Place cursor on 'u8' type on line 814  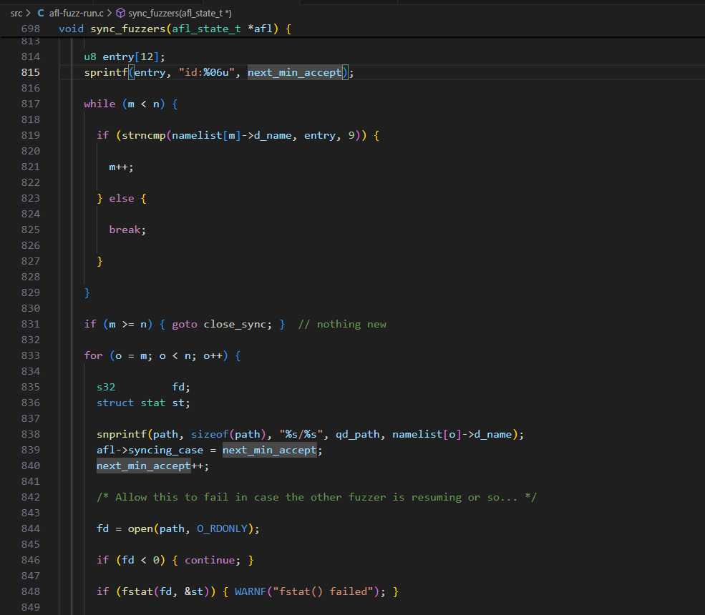click(x=90, y=56)
